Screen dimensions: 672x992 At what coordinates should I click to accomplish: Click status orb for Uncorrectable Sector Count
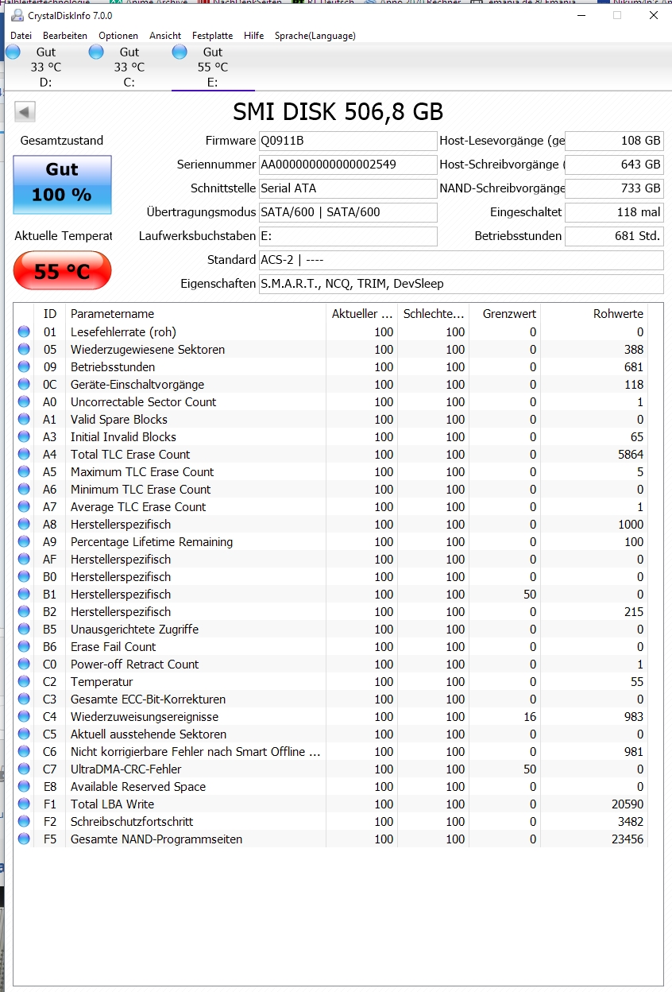tap(24, 402)
